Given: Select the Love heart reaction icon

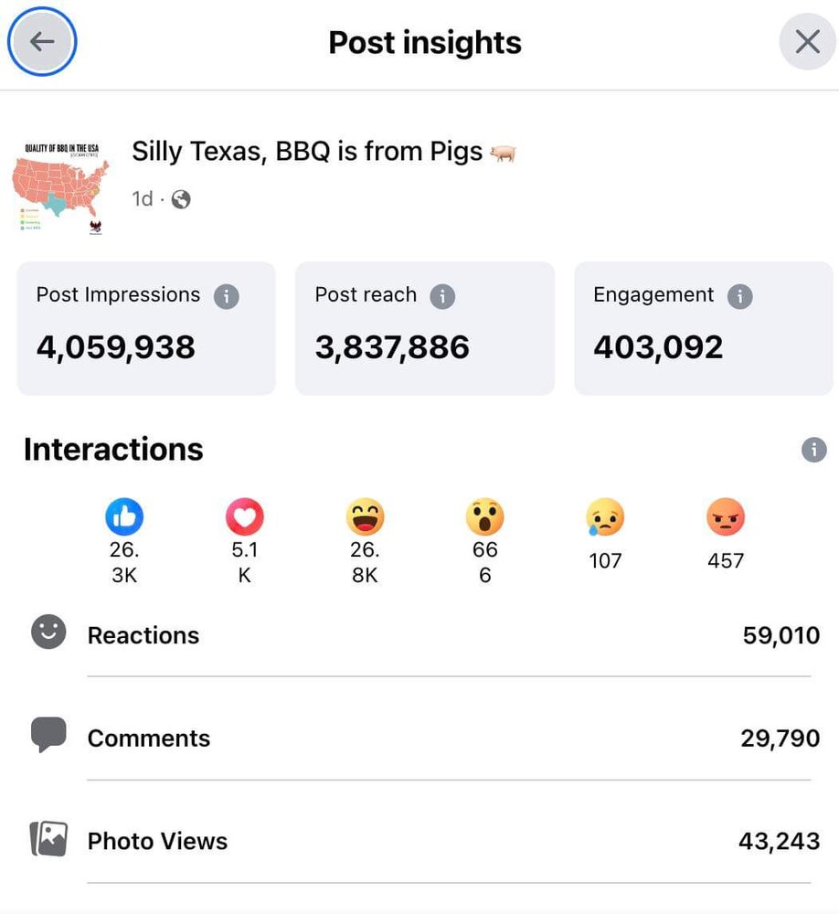Looking at the screenshot, I should coord(244,518).
